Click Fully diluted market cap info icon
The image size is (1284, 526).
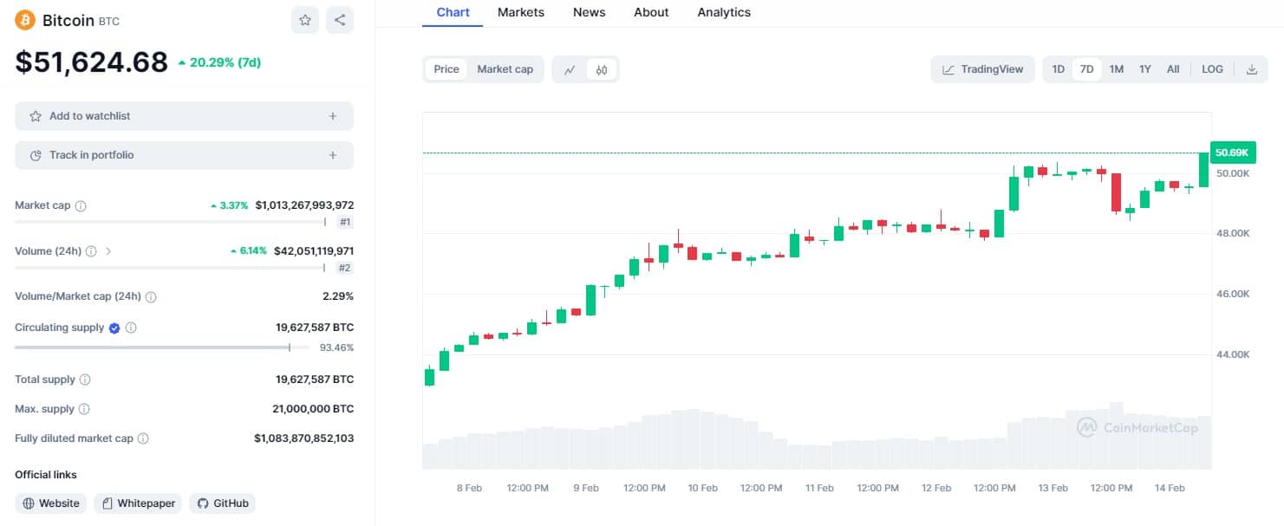click(x=143, y=438)
